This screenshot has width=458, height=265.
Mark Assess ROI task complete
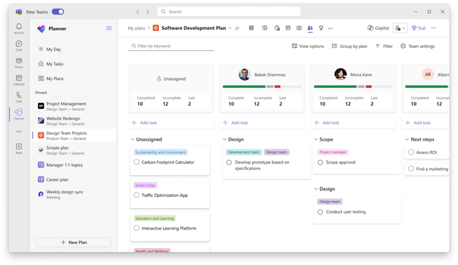pyautogui.click(x=411, y=152)
